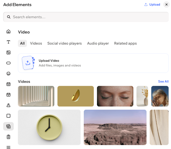
Task: Select the yellow clock video thumbnail
Action: pos(49,127)
